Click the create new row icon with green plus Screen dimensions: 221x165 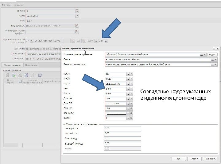pos(14,75)
